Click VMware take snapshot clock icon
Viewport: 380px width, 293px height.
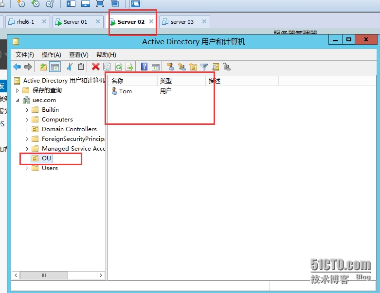(x=21, y=3)
